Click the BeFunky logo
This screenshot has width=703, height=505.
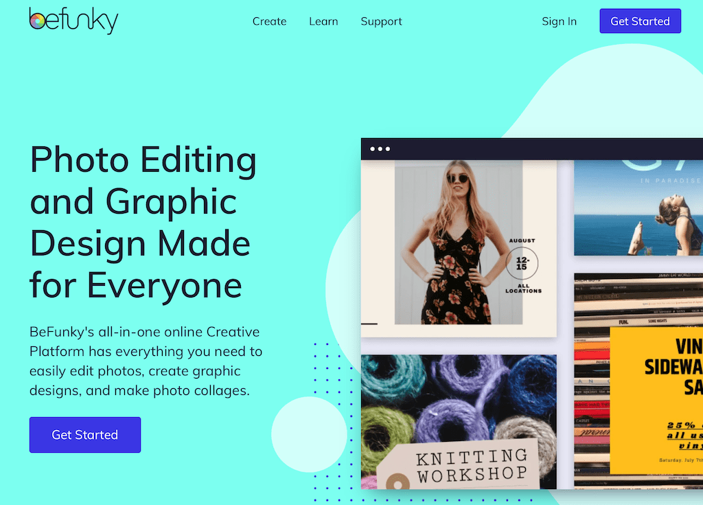click(73, 21)
